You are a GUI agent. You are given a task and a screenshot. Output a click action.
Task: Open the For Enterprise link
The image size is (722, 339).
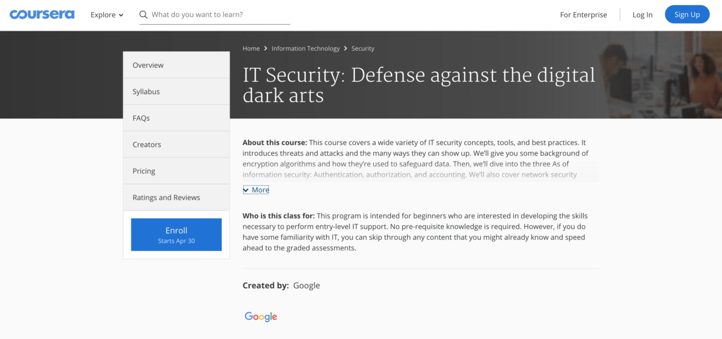(x=583, y=15)
